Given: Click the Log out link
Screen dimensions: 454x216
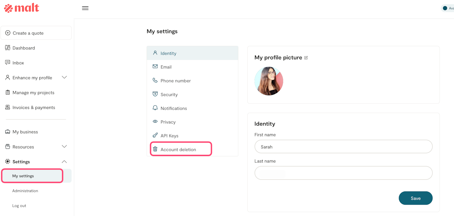Looking at the screenshot, I should [19, 206].
